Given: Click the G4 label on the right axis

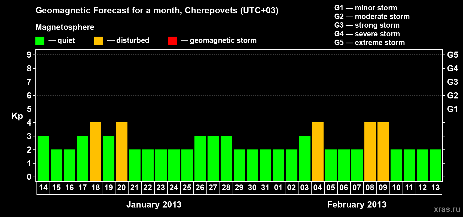Looking at the screenshot, I should pyautogui.click(x=453, y=68).
